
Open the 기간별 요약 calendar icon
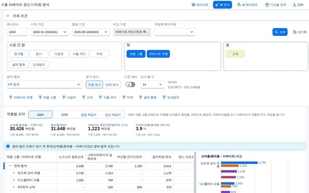[x=267, y=5]
